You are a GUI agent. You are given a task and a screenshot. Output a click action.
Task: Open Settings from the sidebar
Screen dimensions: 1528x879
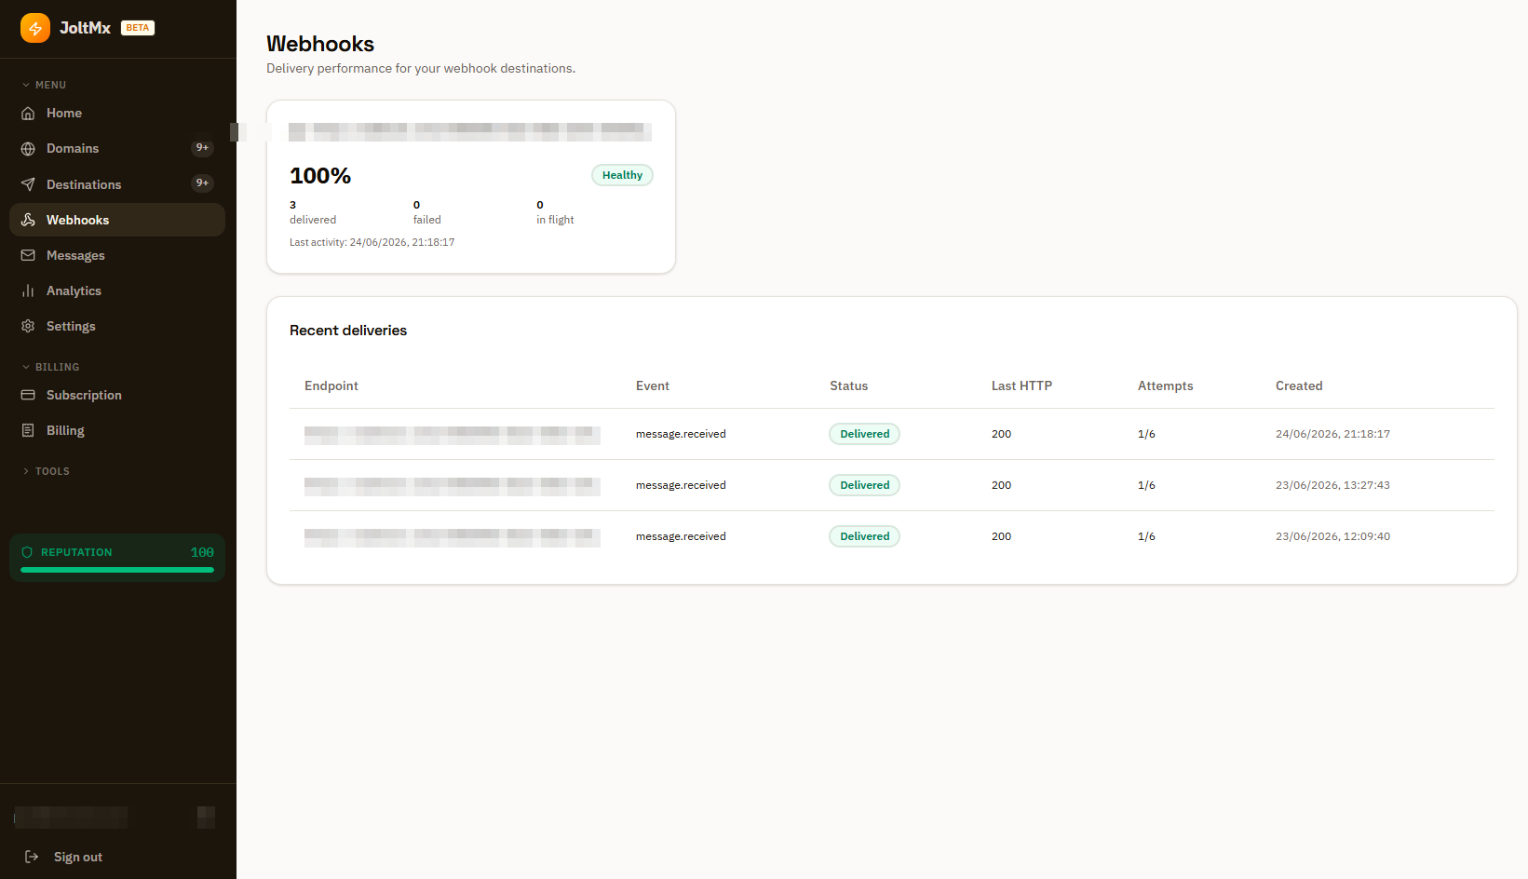[x=117, y=326]
